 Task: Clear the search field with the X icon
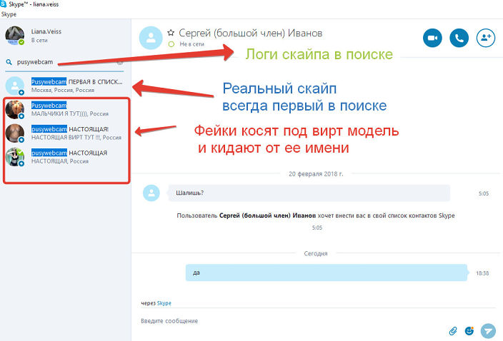[119, 63]
